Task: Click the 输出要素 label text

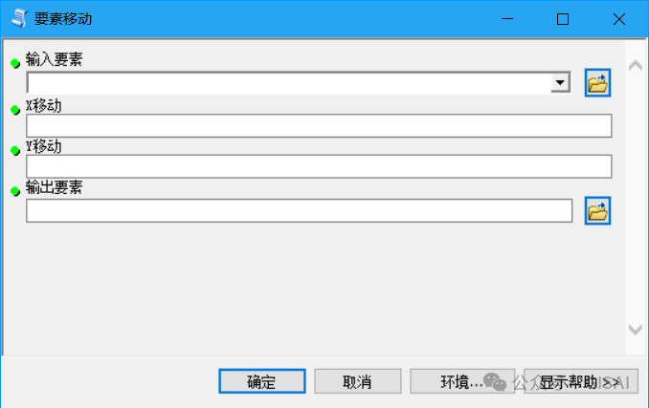Action: pos(54,187)
